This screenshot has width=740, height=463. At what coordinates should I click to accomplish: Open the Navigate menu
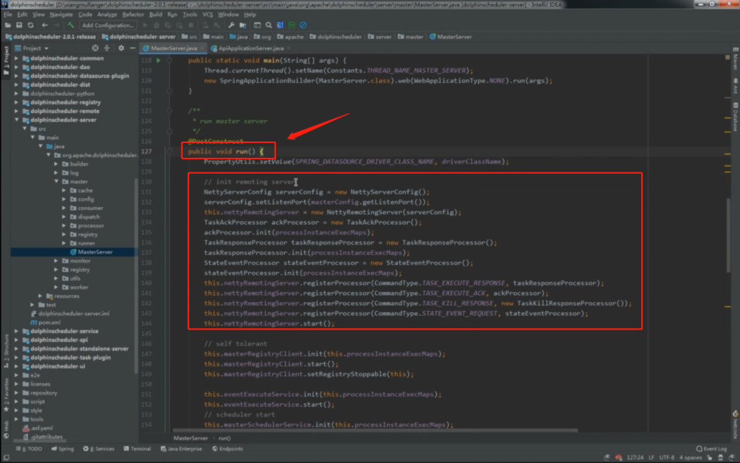62,14
